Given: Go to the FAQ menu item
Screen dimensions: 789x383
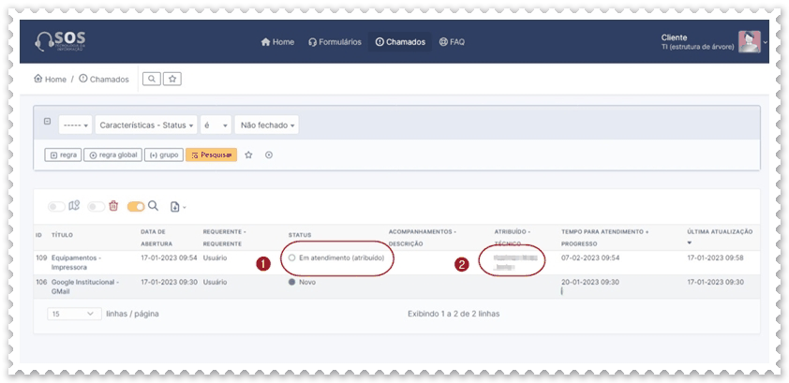Looking at the screenshot, I should [451, 42].
